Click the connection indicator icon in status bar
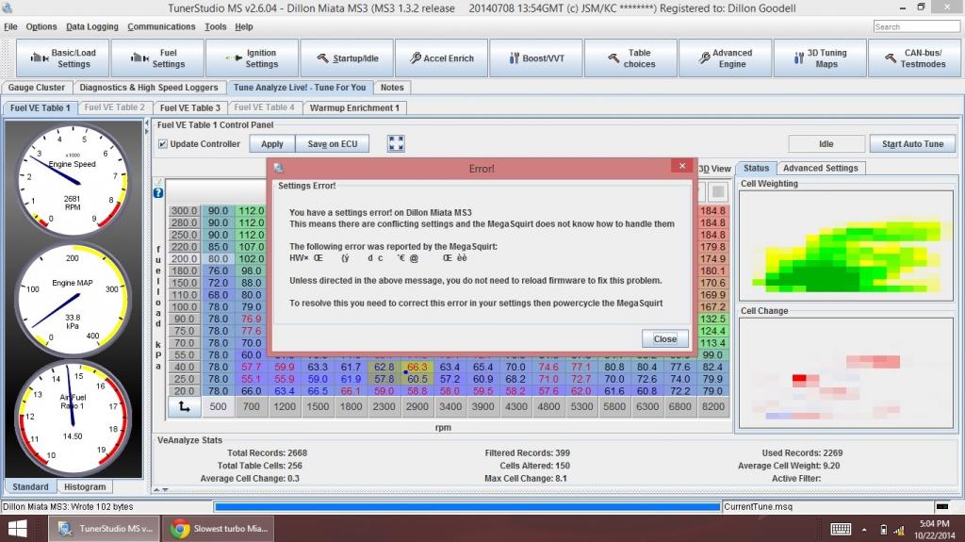The width and height of the screenshot is (965, 542). click(941, 507)
